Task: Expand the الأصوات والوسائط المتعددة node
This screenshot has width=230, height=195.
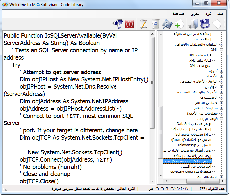Action: (221, 92)
